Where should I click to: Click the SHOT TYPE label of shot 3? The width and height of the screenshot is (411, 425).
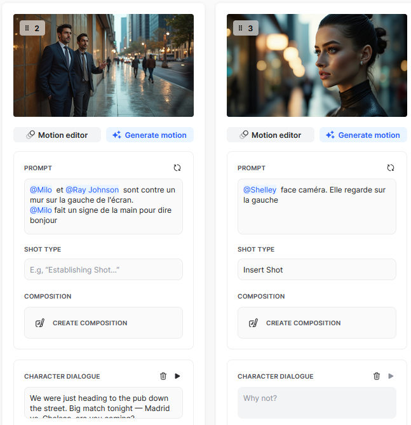coord(256,250)
